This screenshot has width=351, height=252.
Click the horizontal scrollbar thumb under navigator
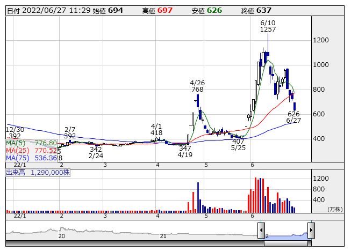(286, 243)
